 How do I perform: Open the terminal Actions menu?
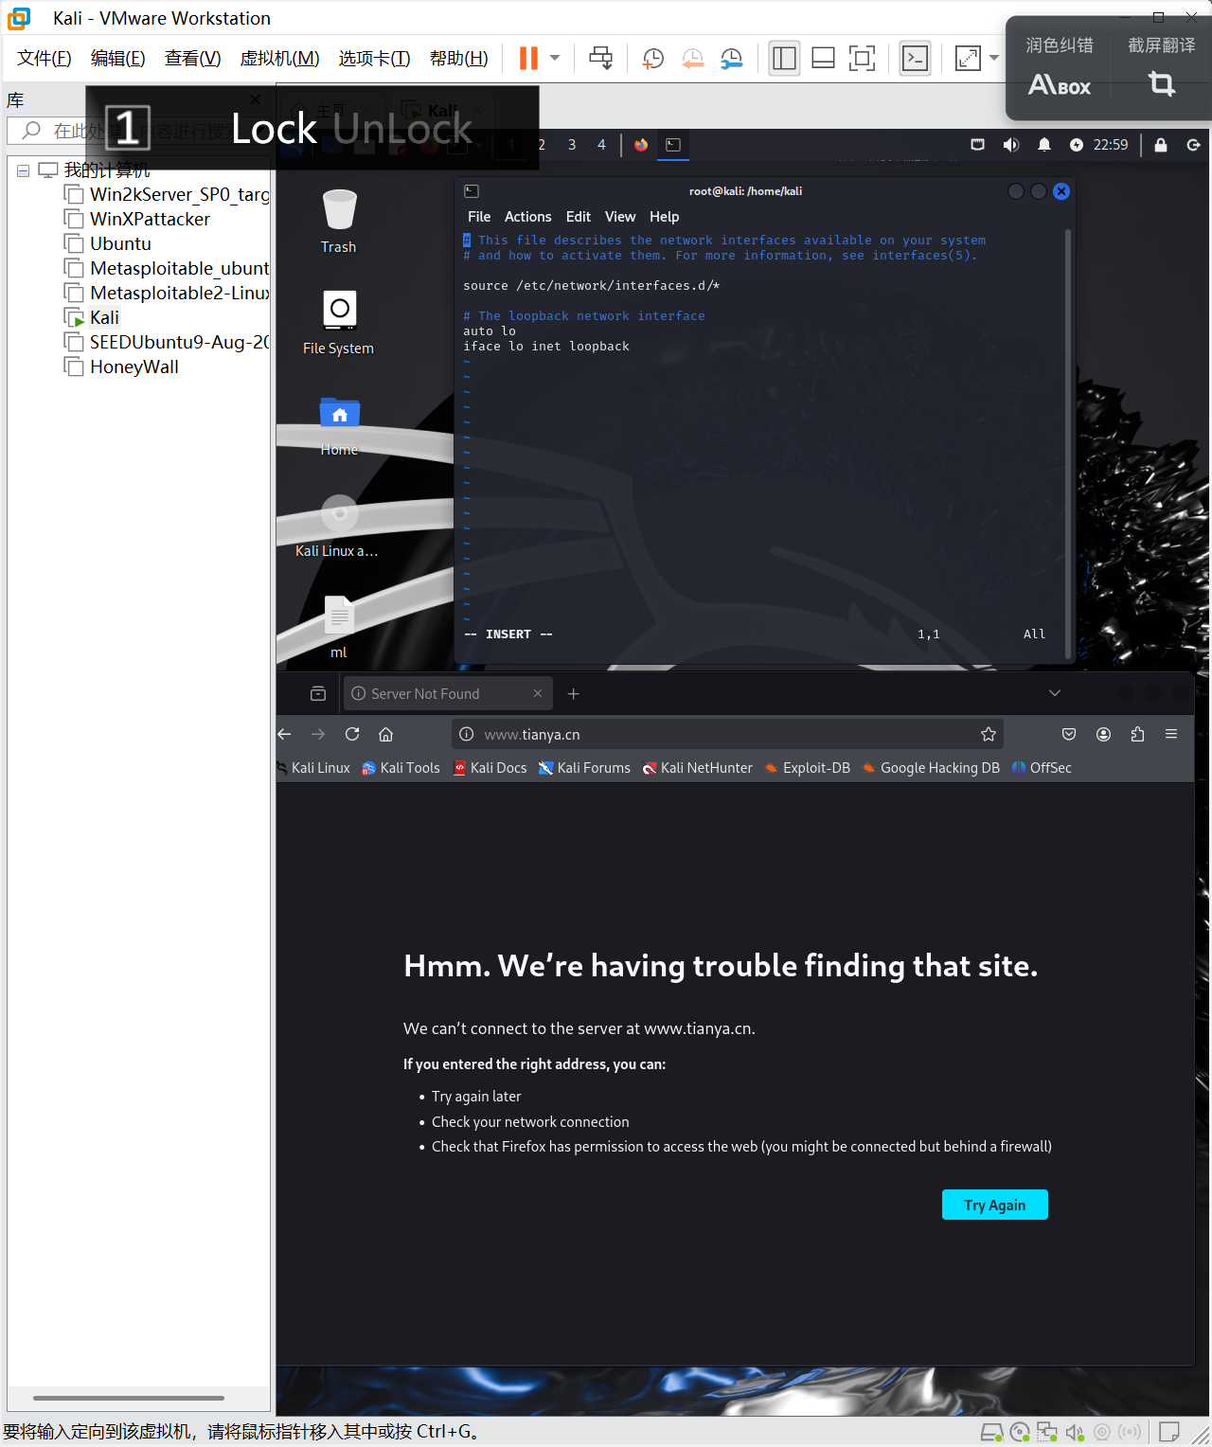[527, 217]
